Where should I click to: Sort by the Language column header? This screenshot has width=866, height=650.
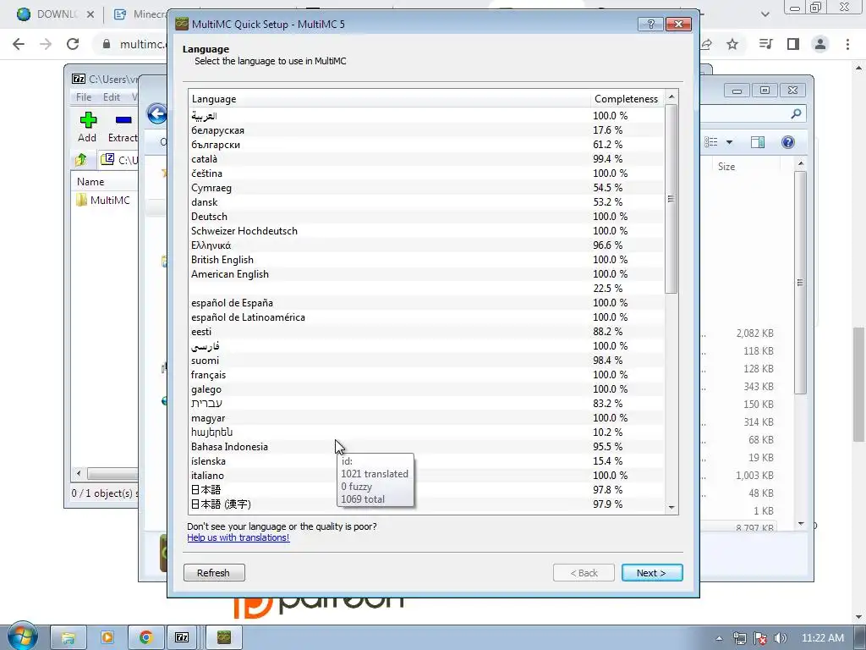point(389,98)
